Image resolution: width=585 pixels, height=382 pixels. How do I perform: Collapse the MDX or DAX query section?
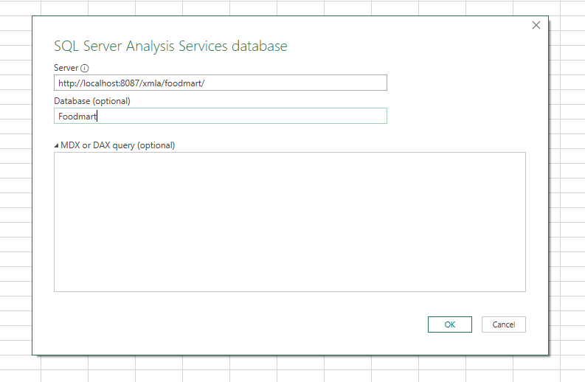click(56, 145)
